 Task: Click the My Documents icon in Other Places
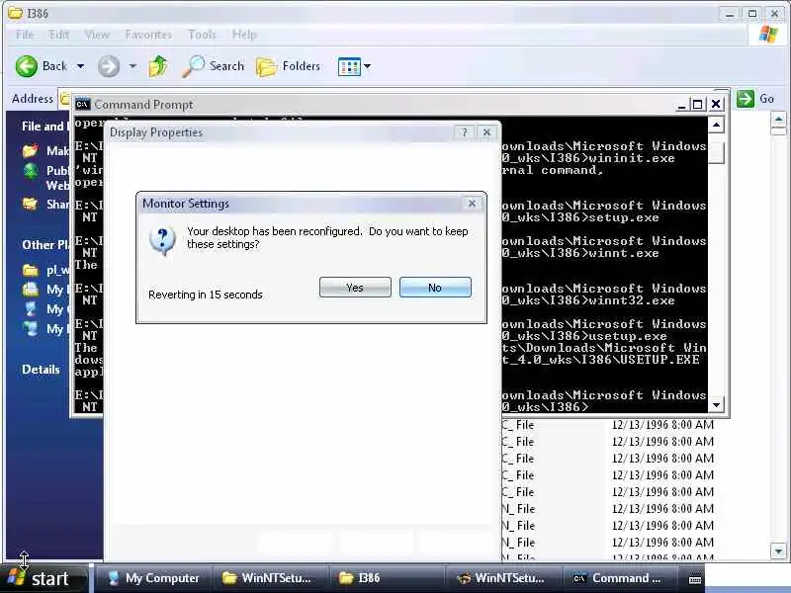(31, 290)
